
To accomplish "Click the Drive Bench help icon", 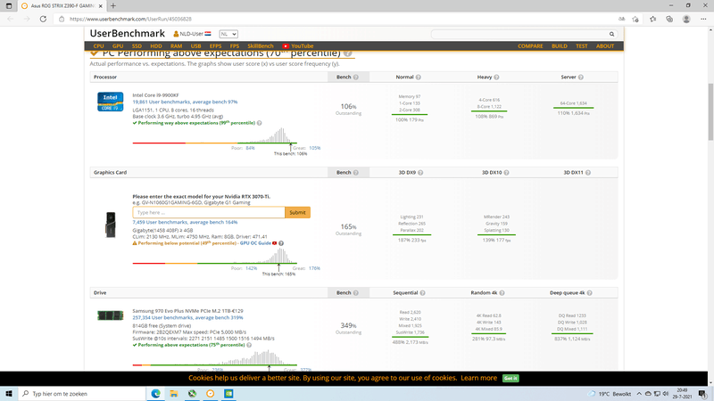I will (355, 293).
